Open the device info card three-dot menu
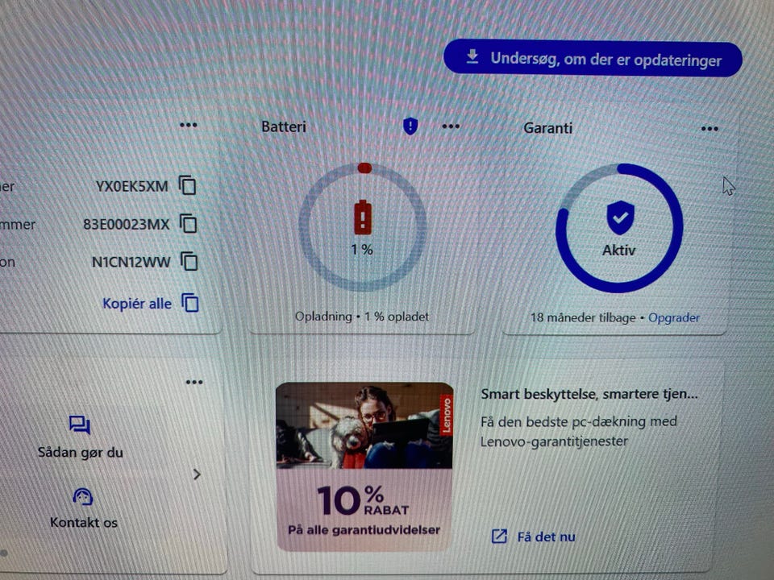Screen dimensions: 774x580 tap(189, 126)
